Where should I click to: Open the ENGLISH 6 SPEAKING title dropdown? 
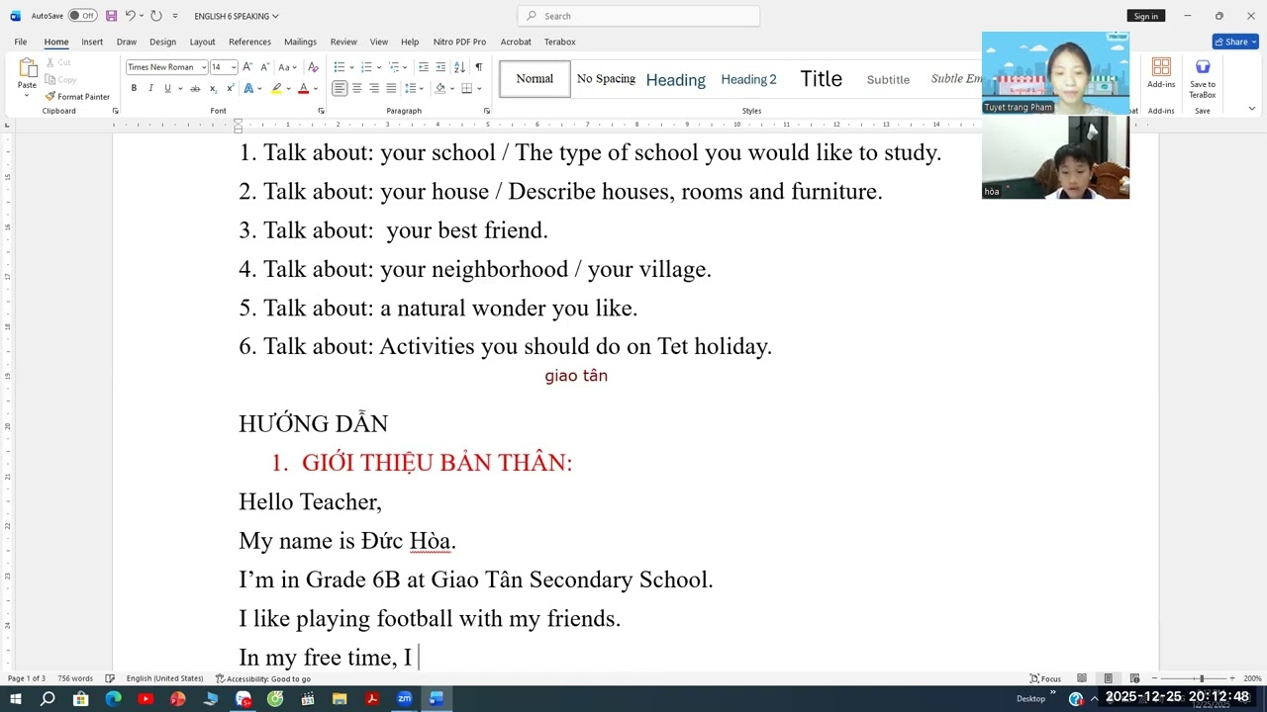tap(237, 16)
